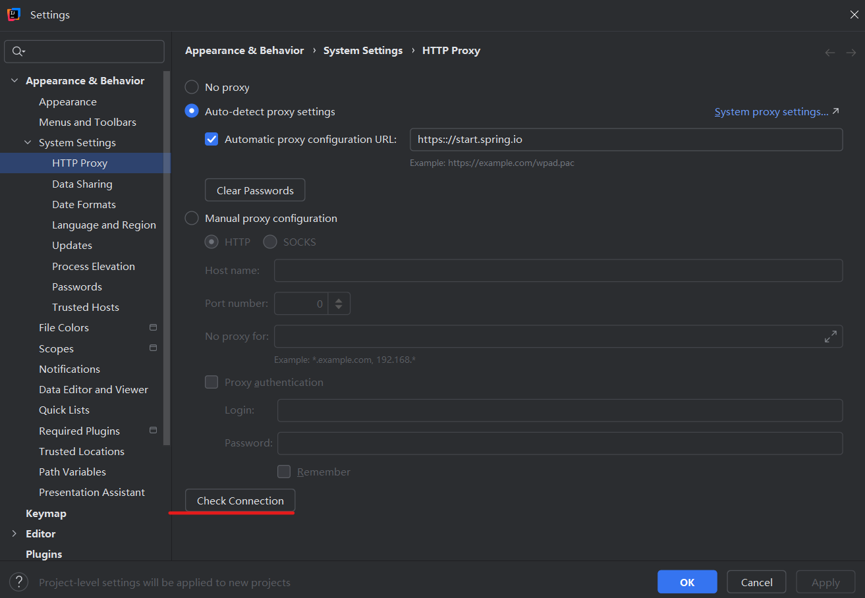
Task: Navigate back using the left arrow icon
Action: (x=829, y=52)
